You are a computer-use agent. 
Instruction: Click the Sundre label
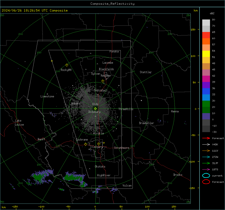[x=76, y=103]
